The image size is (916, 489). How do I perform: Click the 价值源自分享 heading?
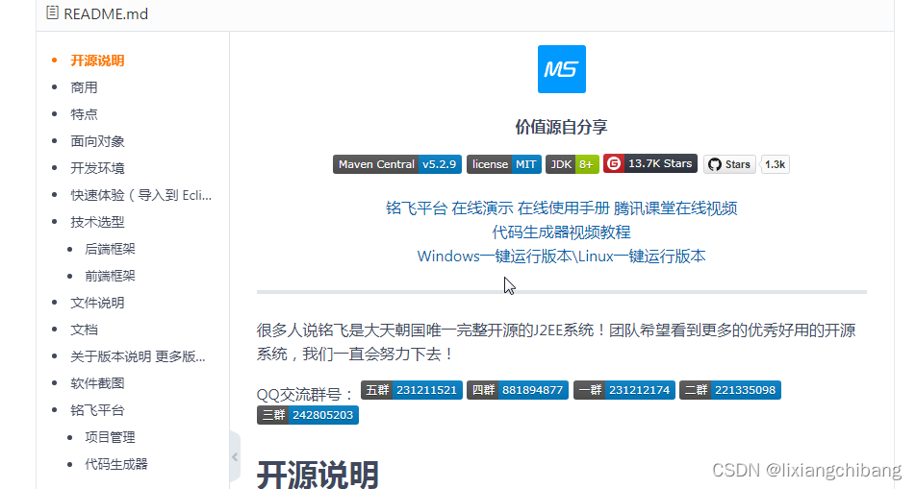coord(561,127)
